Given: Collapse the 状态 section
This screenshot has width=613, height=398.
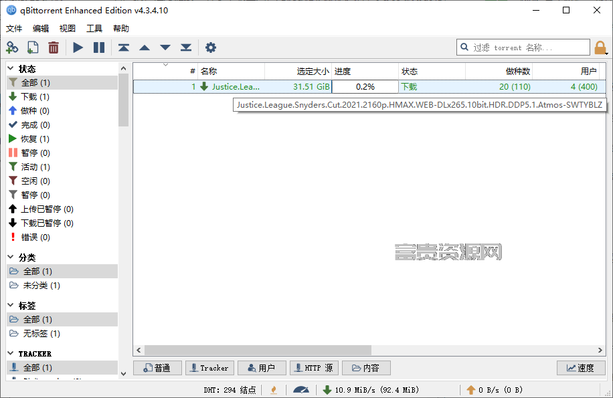Looking at the screenshot, I should [x=11, y=68].
